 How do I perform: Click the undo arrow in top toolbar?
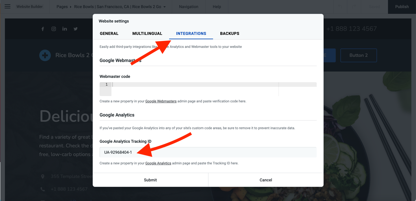pos(340,7)
